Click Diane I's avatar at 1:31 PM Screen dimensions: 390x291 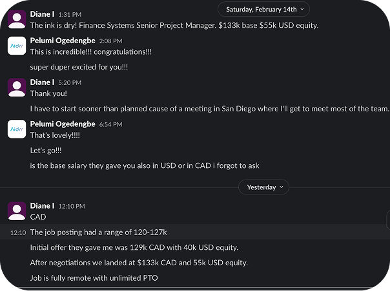[x=17, y=19]
